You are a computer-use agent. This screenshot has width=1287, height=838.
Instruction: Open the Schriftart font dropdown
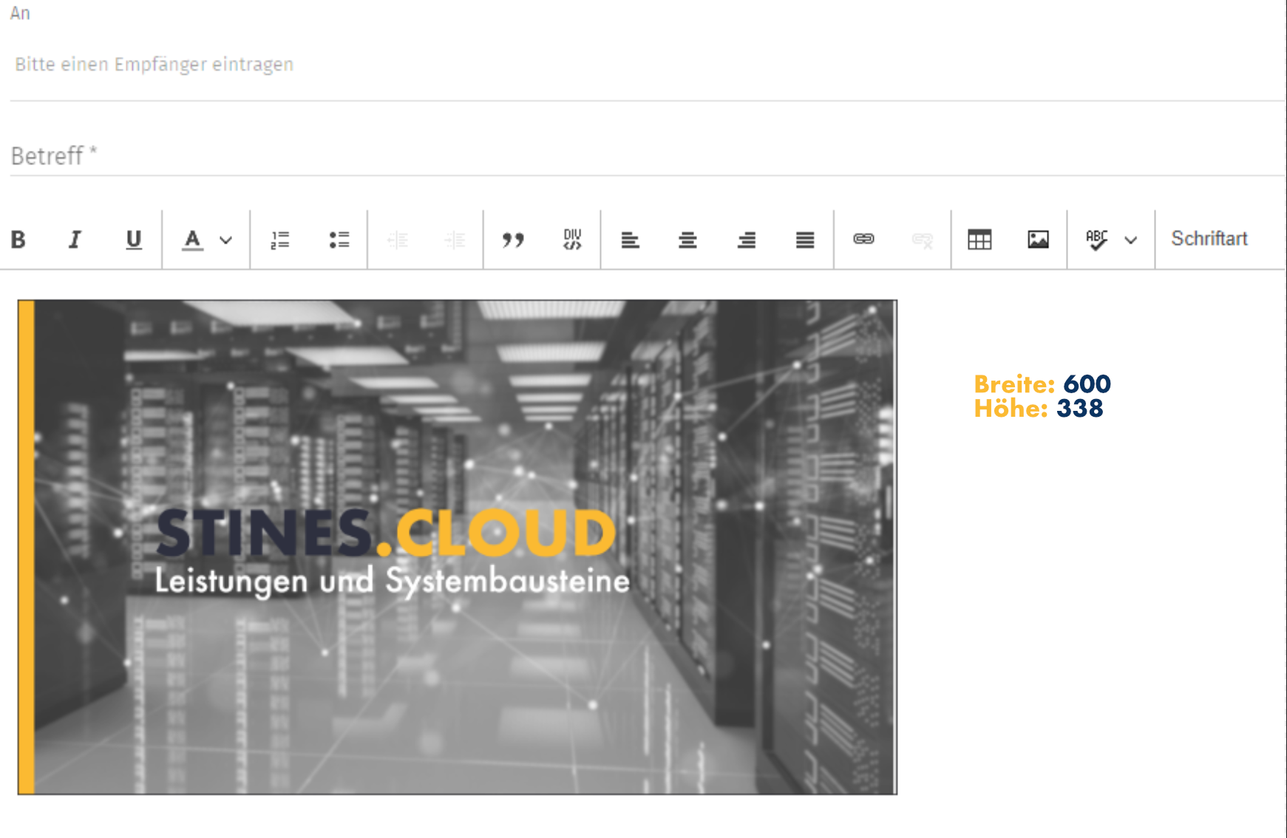coord(1209,239)
